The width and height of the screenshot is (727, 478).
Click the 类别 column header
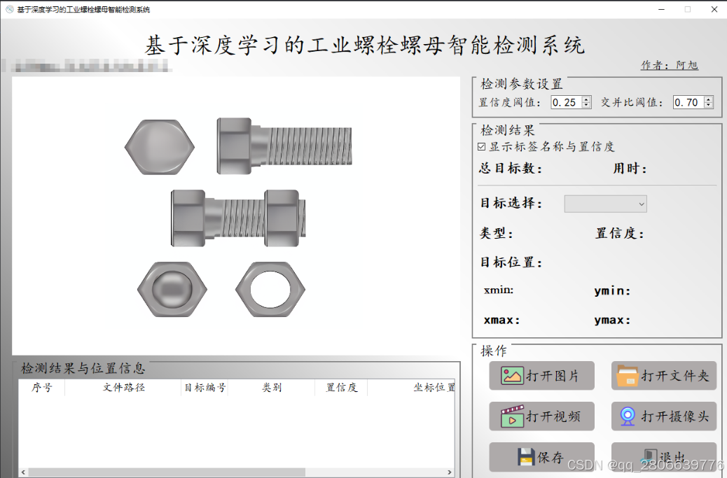click(x=271, y=387)
